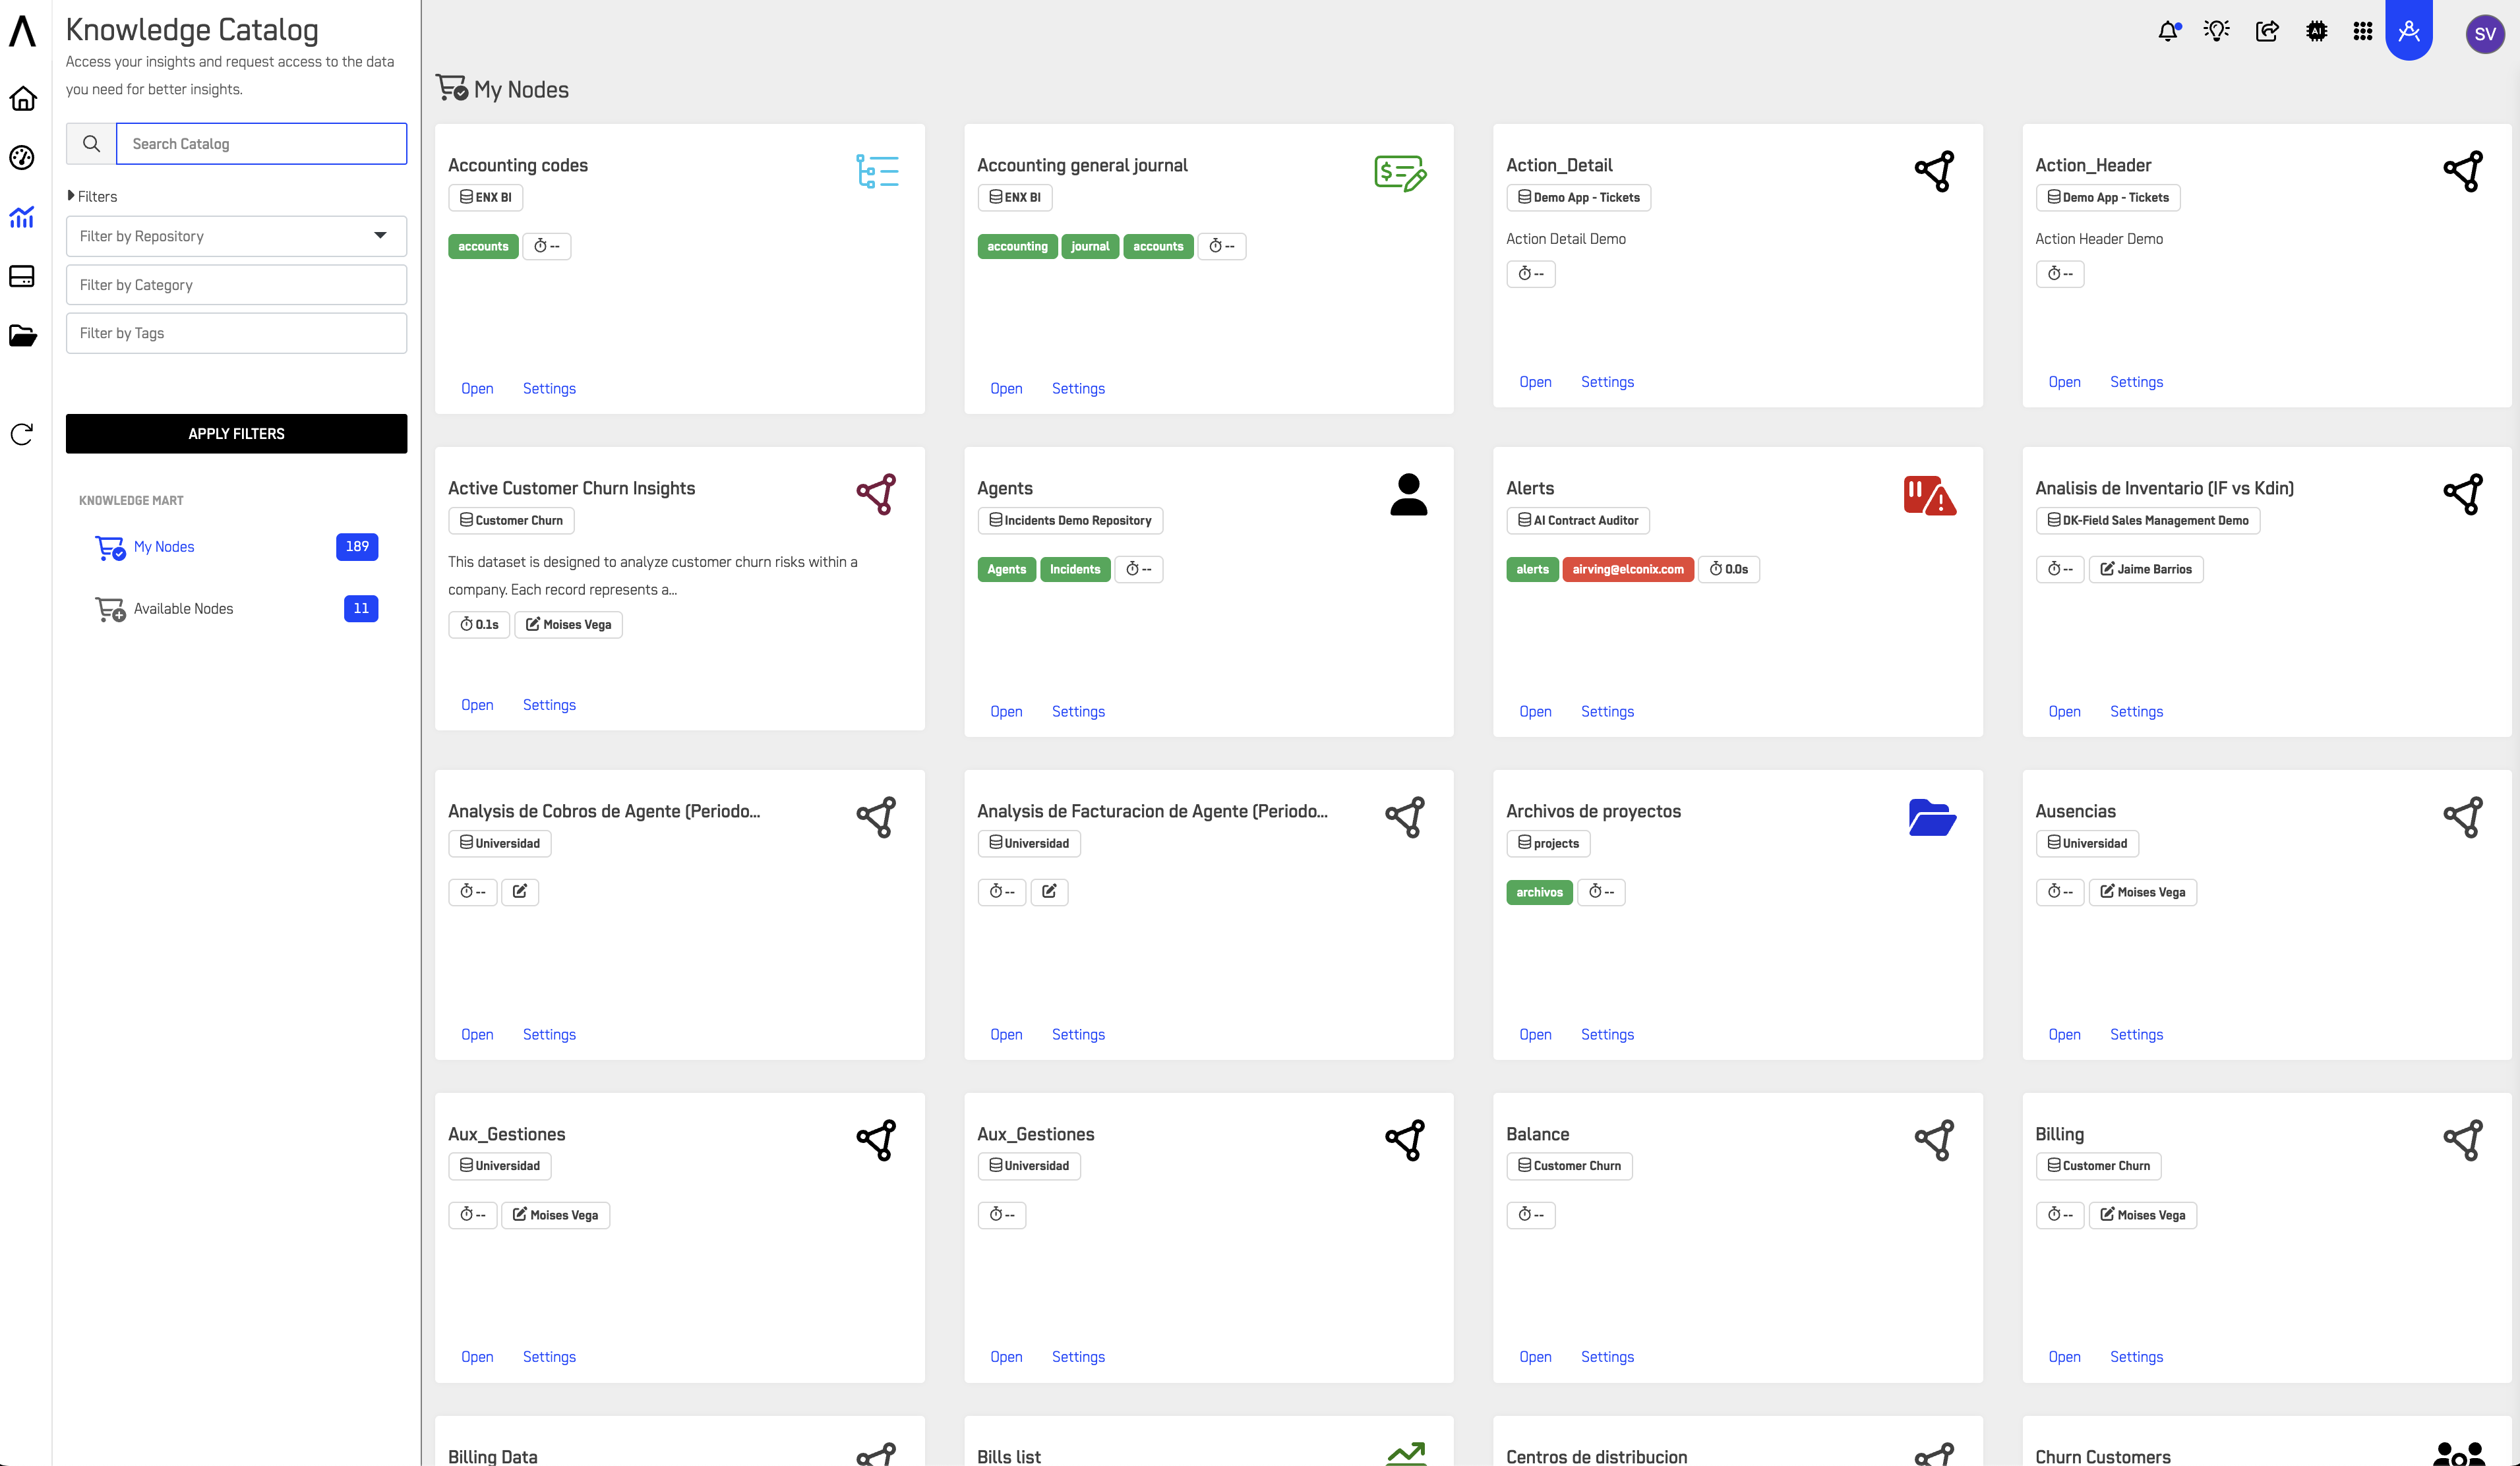Open Settings for Accounting general journal
Viewport: 2520px width, 1466px height.
(x=1078, y=388)
